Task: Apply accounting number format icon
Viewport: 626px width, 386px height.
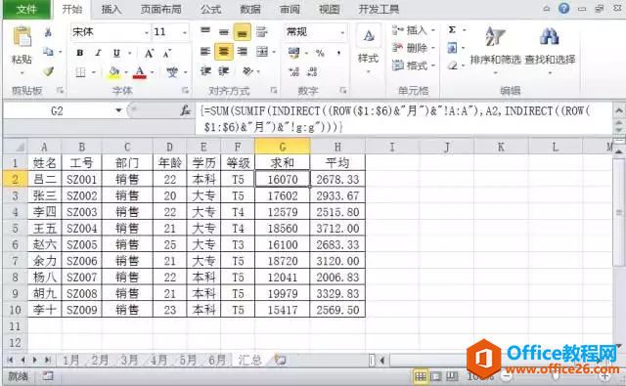Action: click(x=293, y=53)
